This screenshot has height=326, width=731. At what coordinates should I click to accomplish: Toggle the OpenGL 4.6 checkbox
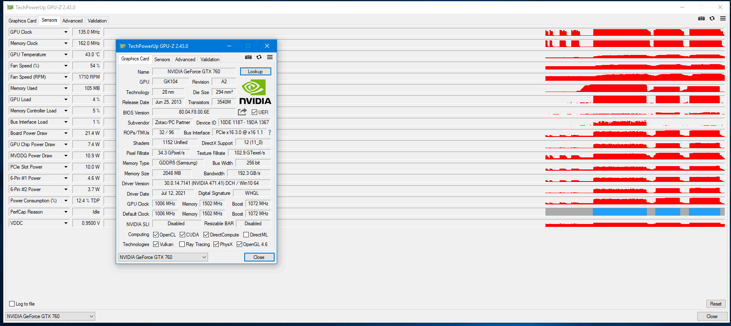tap(240, 244)
